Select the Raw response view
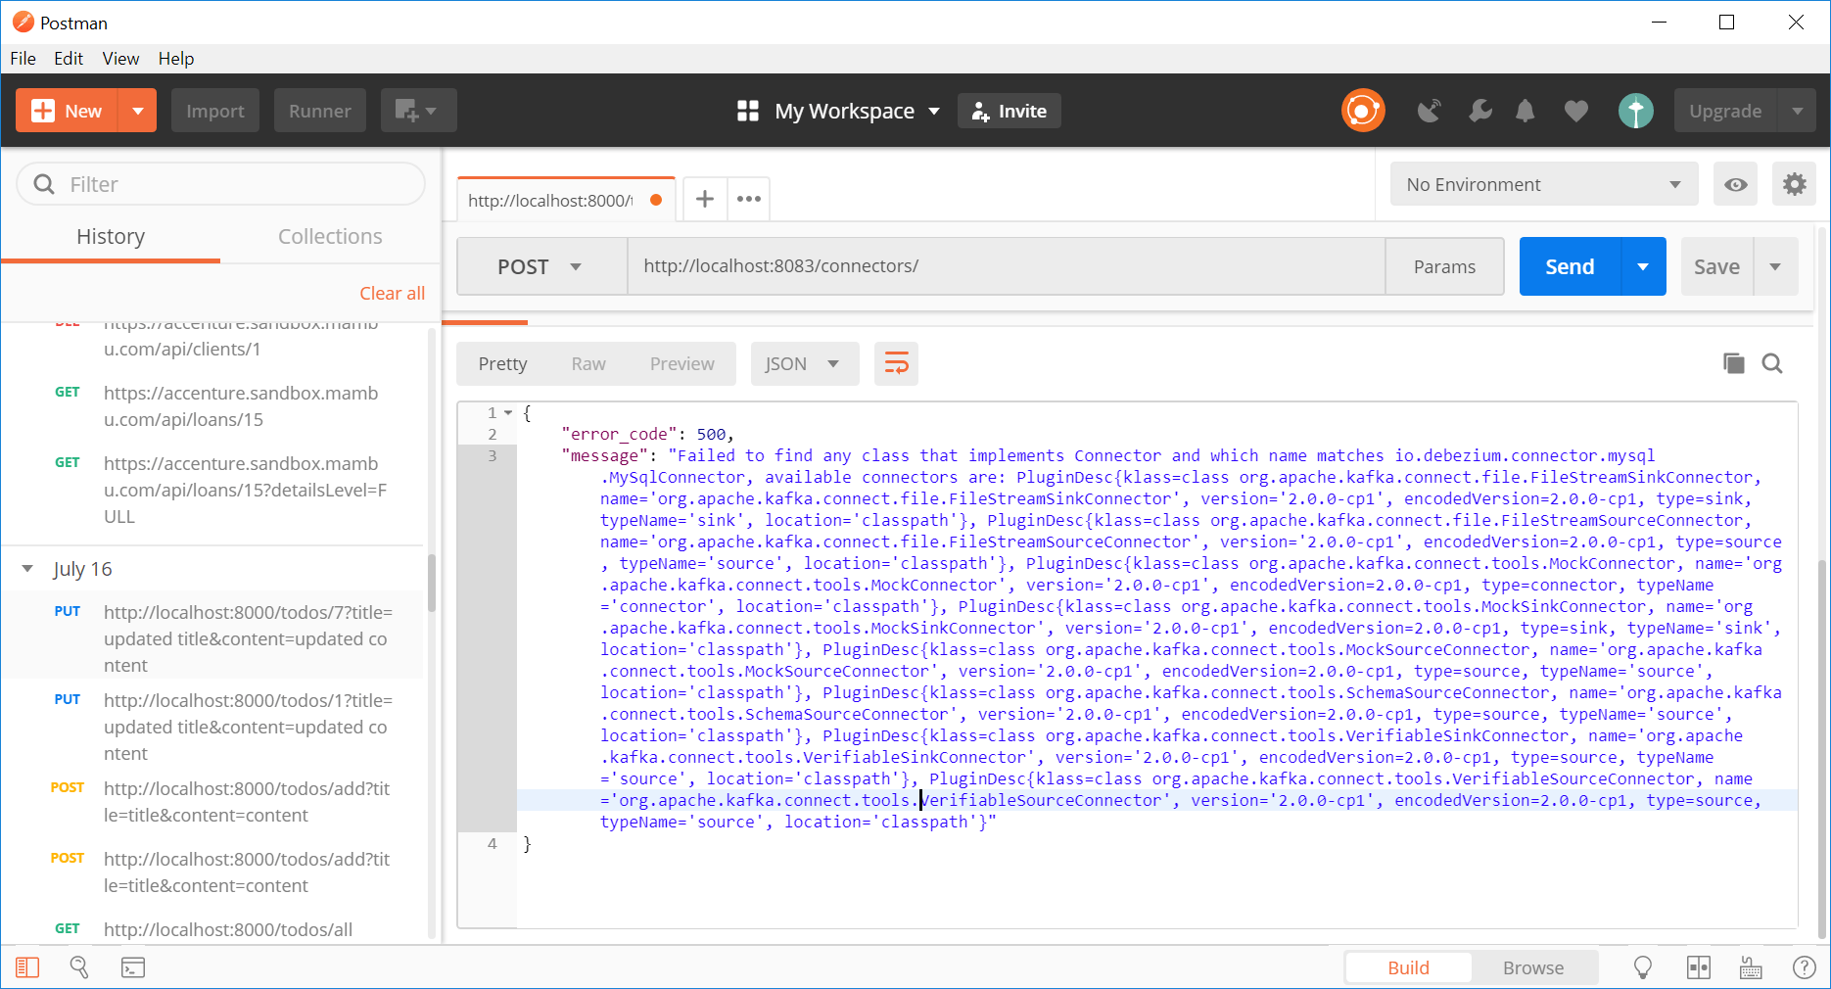This screenshot has height=989, width=1831. click(588, 364)
